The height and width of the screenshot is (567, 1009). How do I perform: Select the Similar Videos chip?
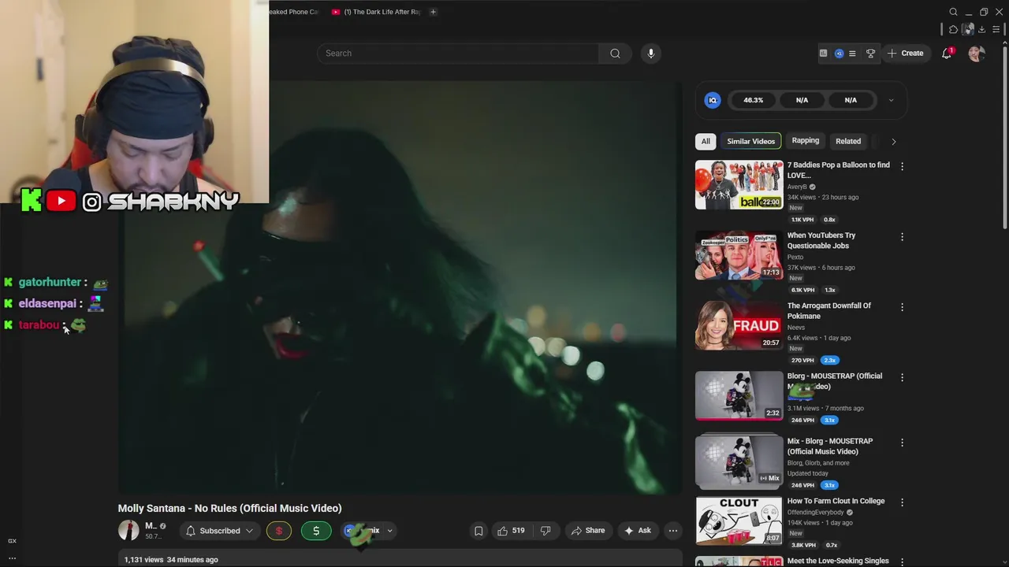750,141
